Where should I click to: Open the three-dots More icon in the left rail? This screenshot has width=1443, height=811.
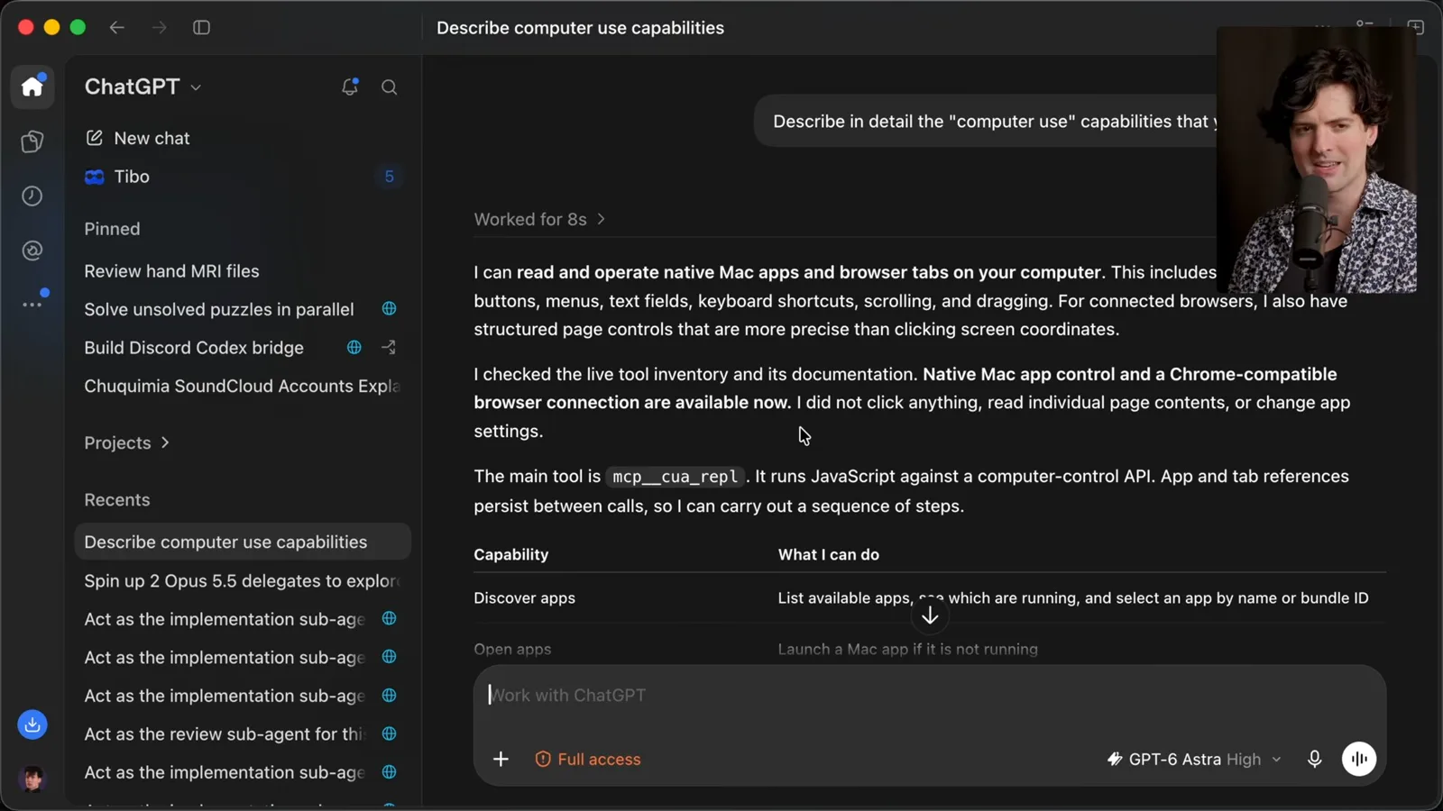tap(32, 305)
